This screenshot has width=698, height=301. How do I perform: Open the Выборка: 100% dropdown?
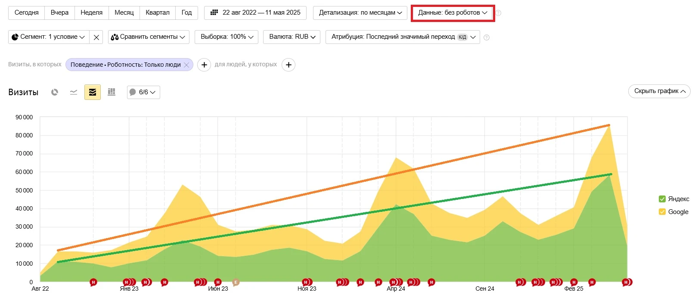pos(226,37)
